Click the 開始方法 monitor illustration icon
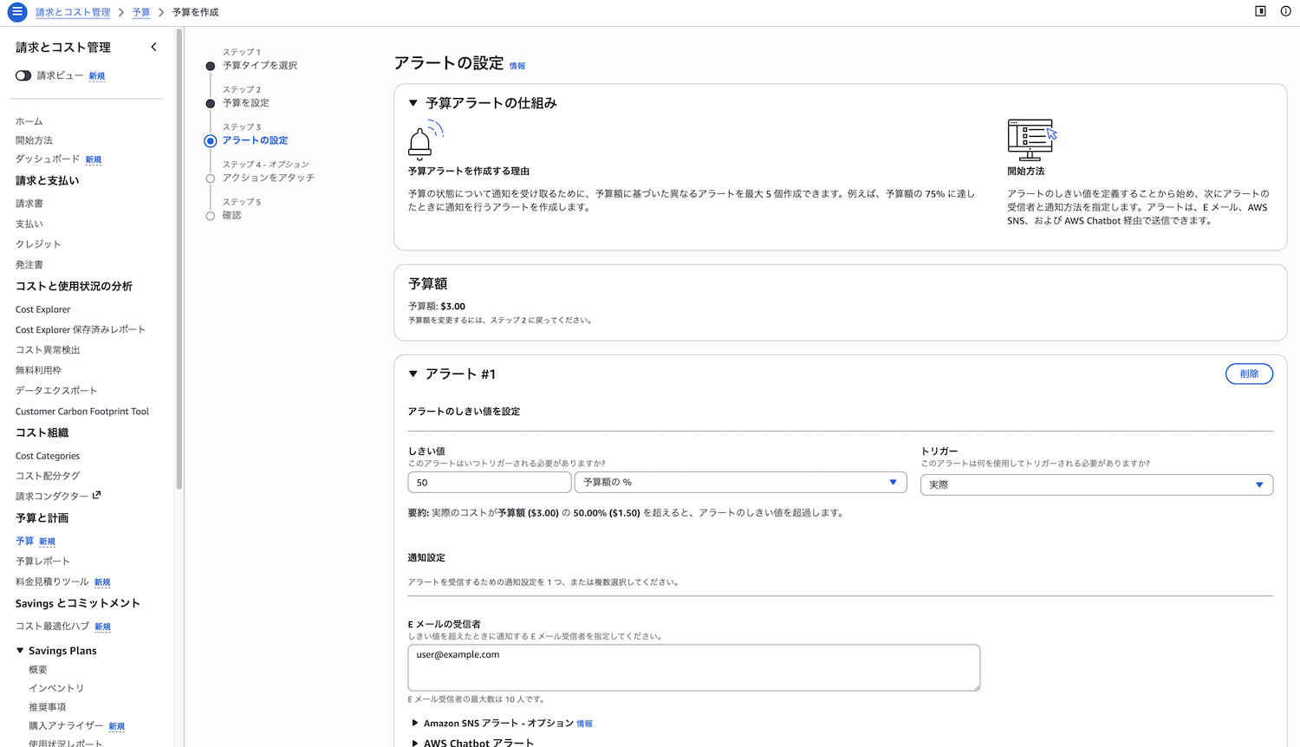This screenshot has height=747, width=1300. (1031, 140)
